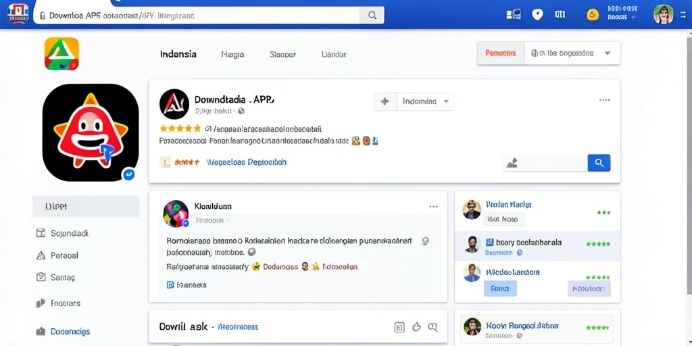The width and height of the screenshot is (692, 346).
Task: Click the Doceancigs sidebar icon
Action: point(41,331)
